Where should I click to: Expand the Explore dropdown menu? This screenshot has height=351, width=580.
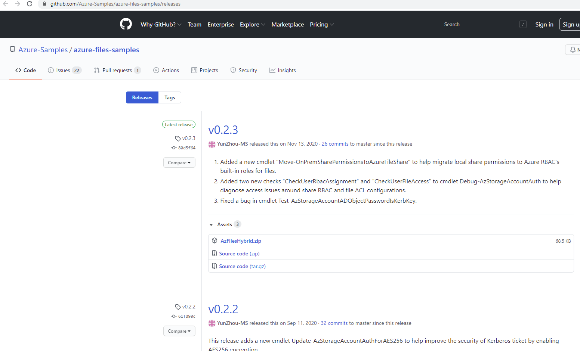[253, 24]
